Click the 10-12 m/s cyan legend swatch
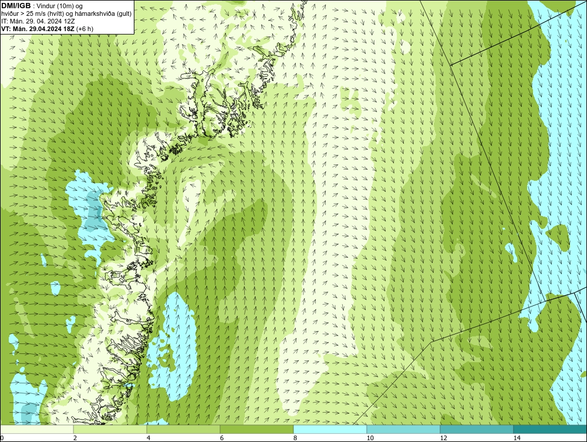Viewport: 587px width, 442px height. (404, 429)
